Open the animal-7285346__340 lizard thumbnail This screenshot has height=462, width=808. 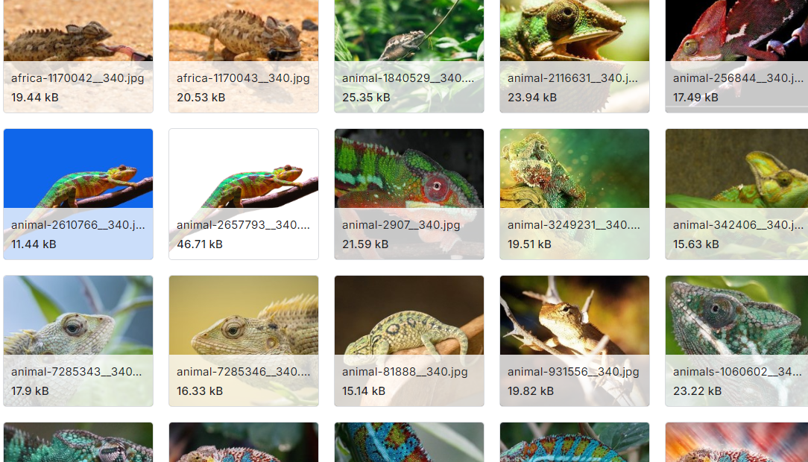coord(244,341)
